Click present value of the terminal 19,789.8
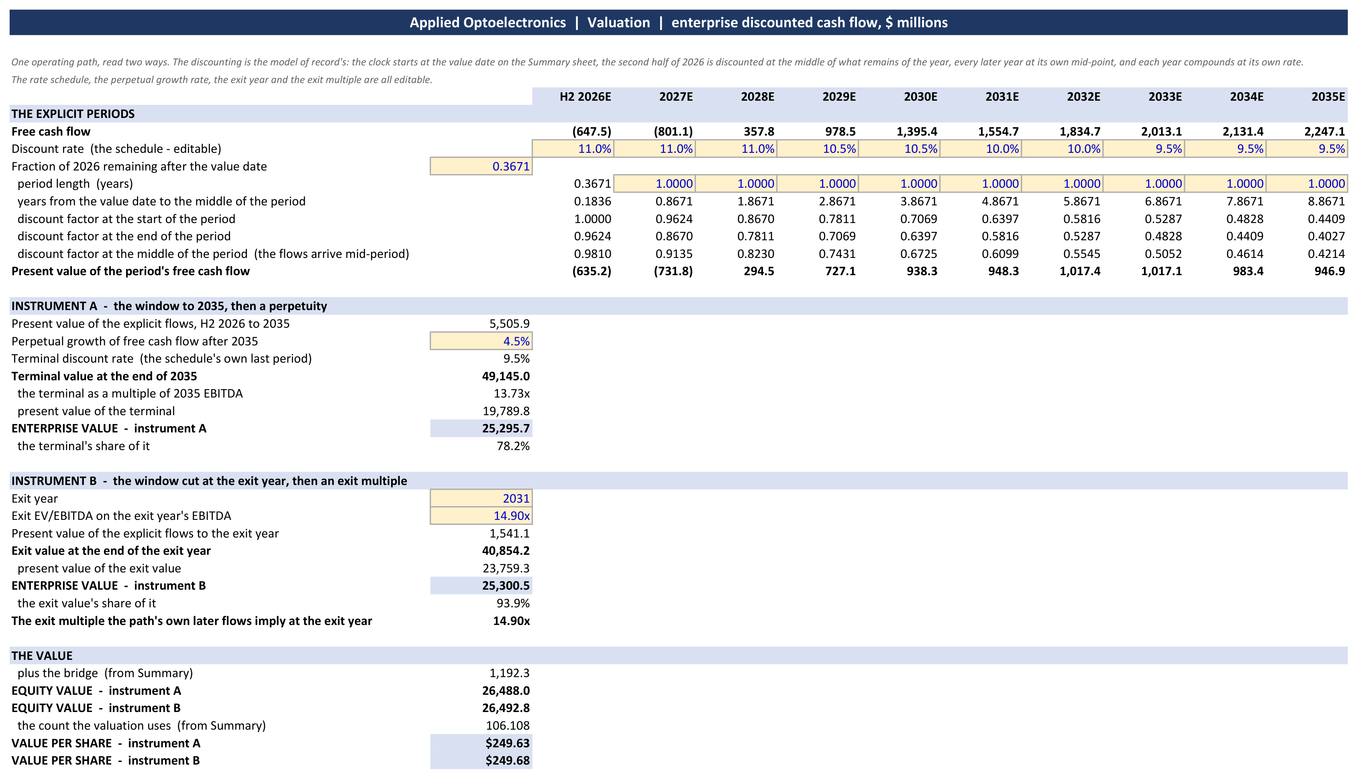 pos(506,411)
